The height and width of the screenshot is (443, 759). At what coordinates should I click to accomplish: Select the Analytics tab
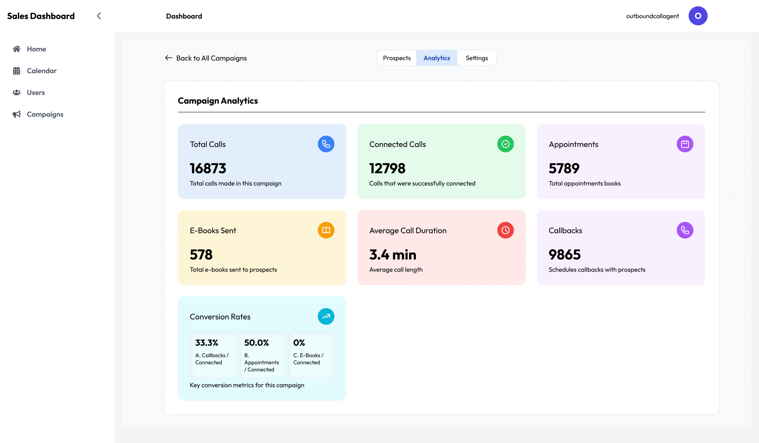pyautogui.click(x=436, y=58)
